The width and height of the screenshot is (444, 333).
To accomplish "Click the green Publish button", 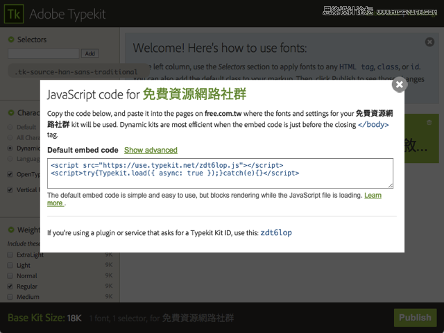I will [x=415, y=318].
